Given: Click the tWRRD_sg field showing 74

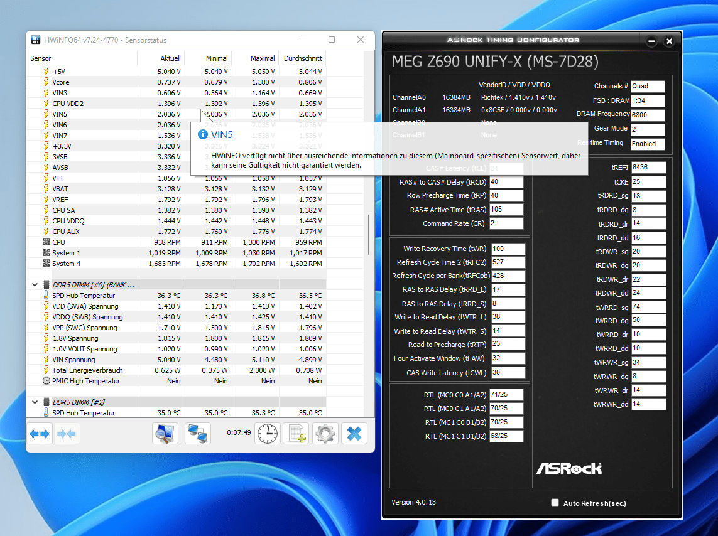Looking at the screenshot, I should [648, 306].
